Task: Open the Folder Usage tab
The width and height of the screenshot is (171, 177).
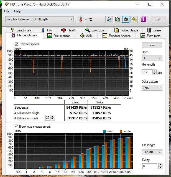Action: pos(126,30)
